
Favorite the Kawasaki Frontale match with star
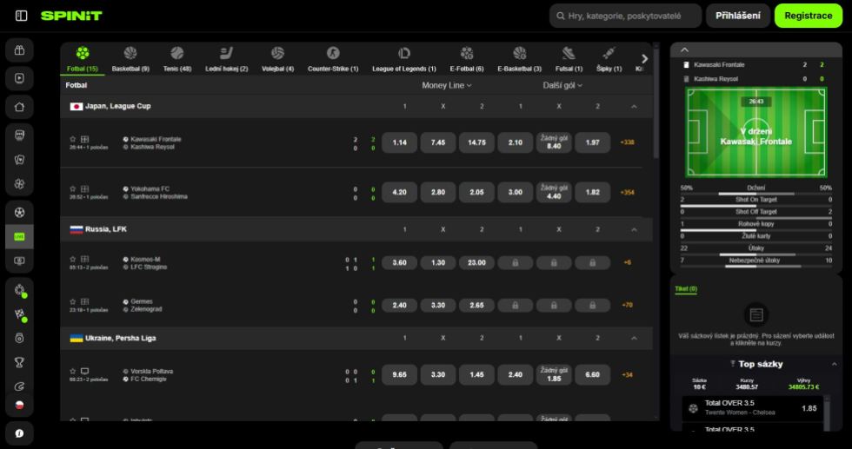click(x=74, y=138)
